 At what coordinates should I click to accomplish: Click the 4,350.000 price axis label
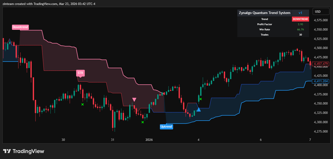pyautogui.click(x=321, y=103)
